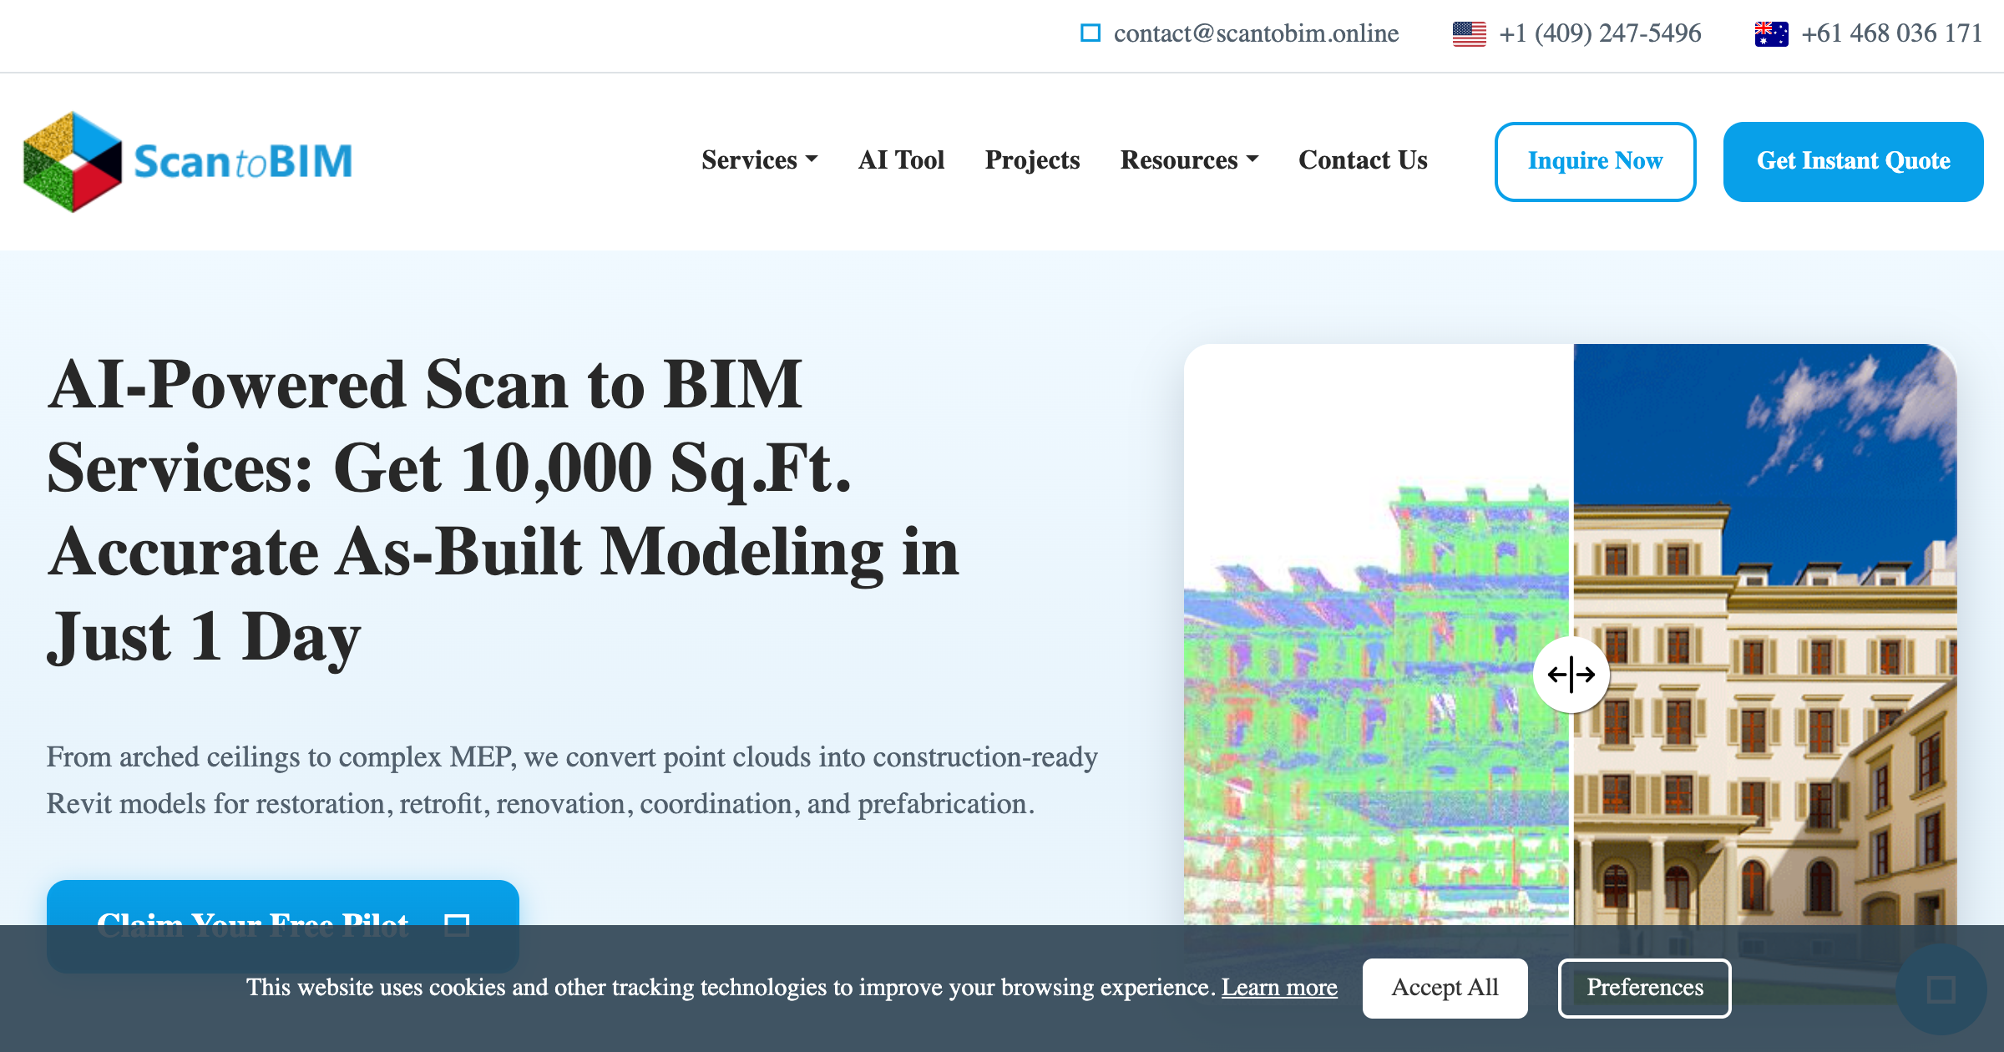The height and width of the screenshot is (1052, 2004).
Task: Click the contact@scantobim.online email link
Action: 1256,33
